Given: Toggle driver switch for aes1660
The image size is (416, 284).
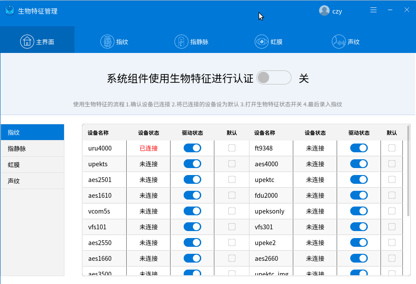Looking at the screenshot, I should 192,258.
